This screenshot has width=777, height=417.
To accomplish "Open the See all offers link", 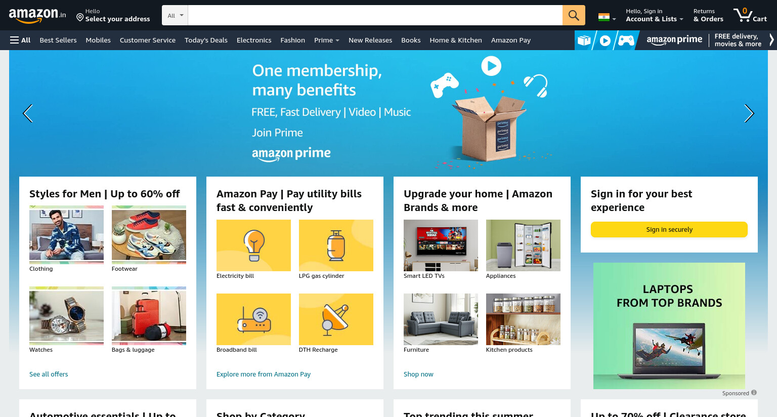I will 49,374.
